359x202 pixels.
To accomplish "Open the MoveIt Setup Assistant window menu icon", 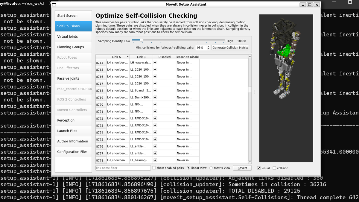I will coord(54,4).
